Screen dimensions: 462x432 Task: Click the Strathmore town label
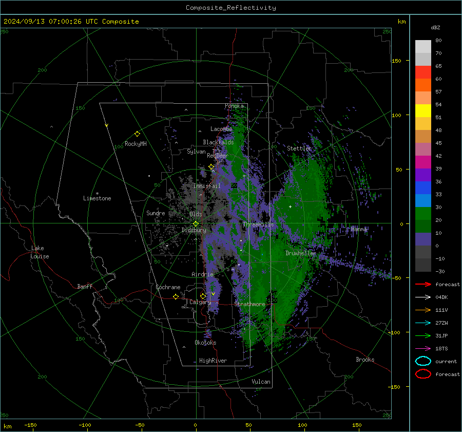tap(249, 304)
